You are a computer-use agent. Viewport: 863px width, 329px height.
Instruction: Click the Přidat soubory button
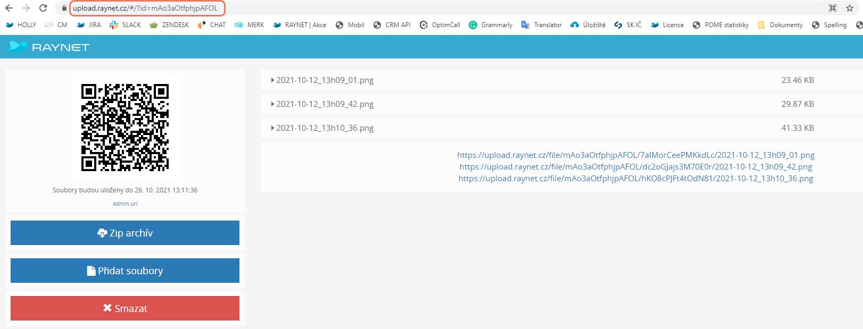point(125,271)
